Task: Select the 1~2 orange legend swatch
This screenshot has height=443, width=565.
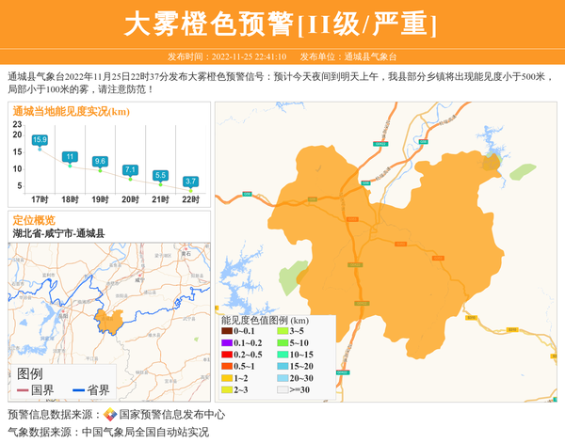Action: tap(227, 376)
